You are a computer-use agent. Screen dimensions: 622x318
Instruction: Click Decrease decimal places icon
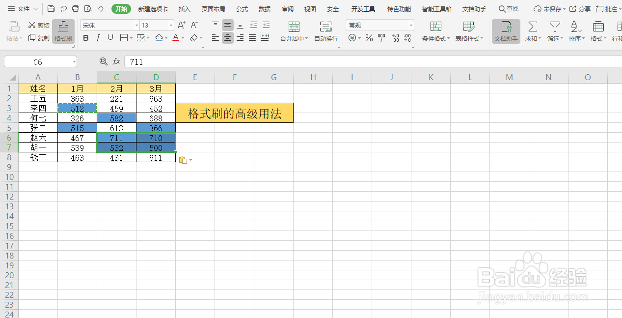point(407,38)
